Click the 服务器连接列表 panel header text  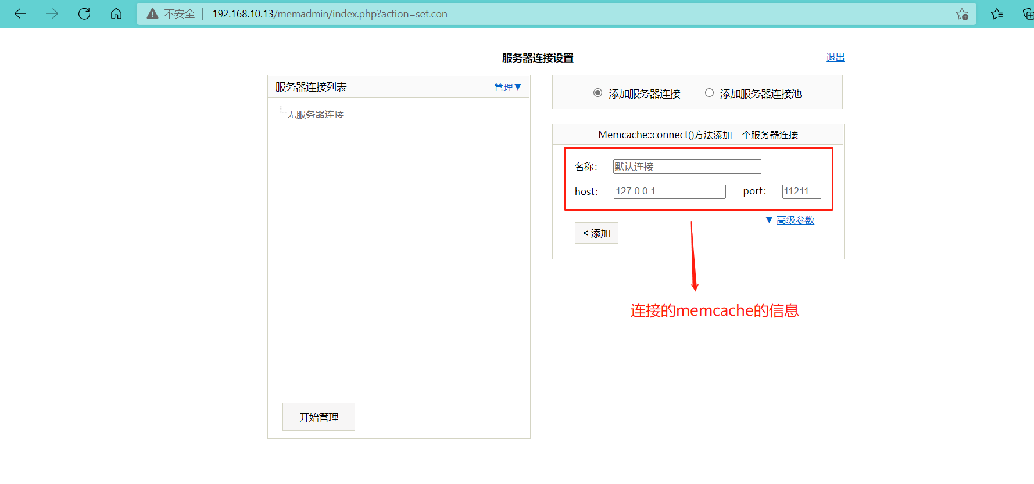[x=311, y=87]
